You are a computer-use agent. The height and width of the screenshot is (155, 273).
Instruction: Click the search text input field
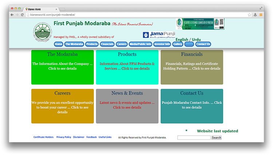[x=194, y=137]
